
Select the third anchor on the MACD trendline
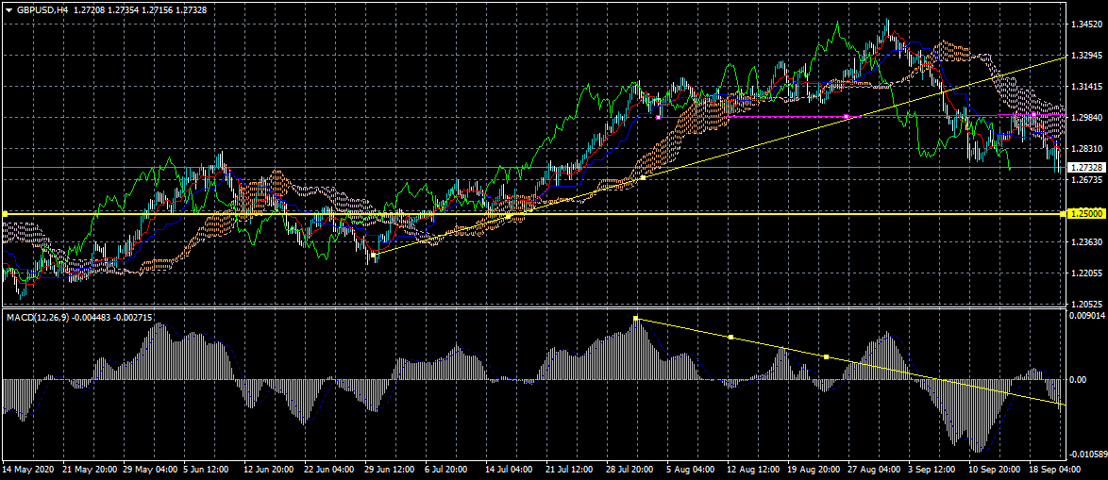(826, 356)
